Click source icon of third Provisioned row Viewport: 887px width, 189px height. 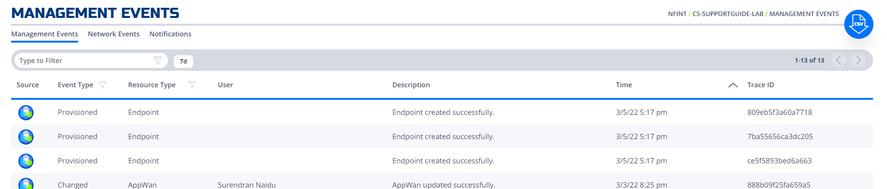26,161
